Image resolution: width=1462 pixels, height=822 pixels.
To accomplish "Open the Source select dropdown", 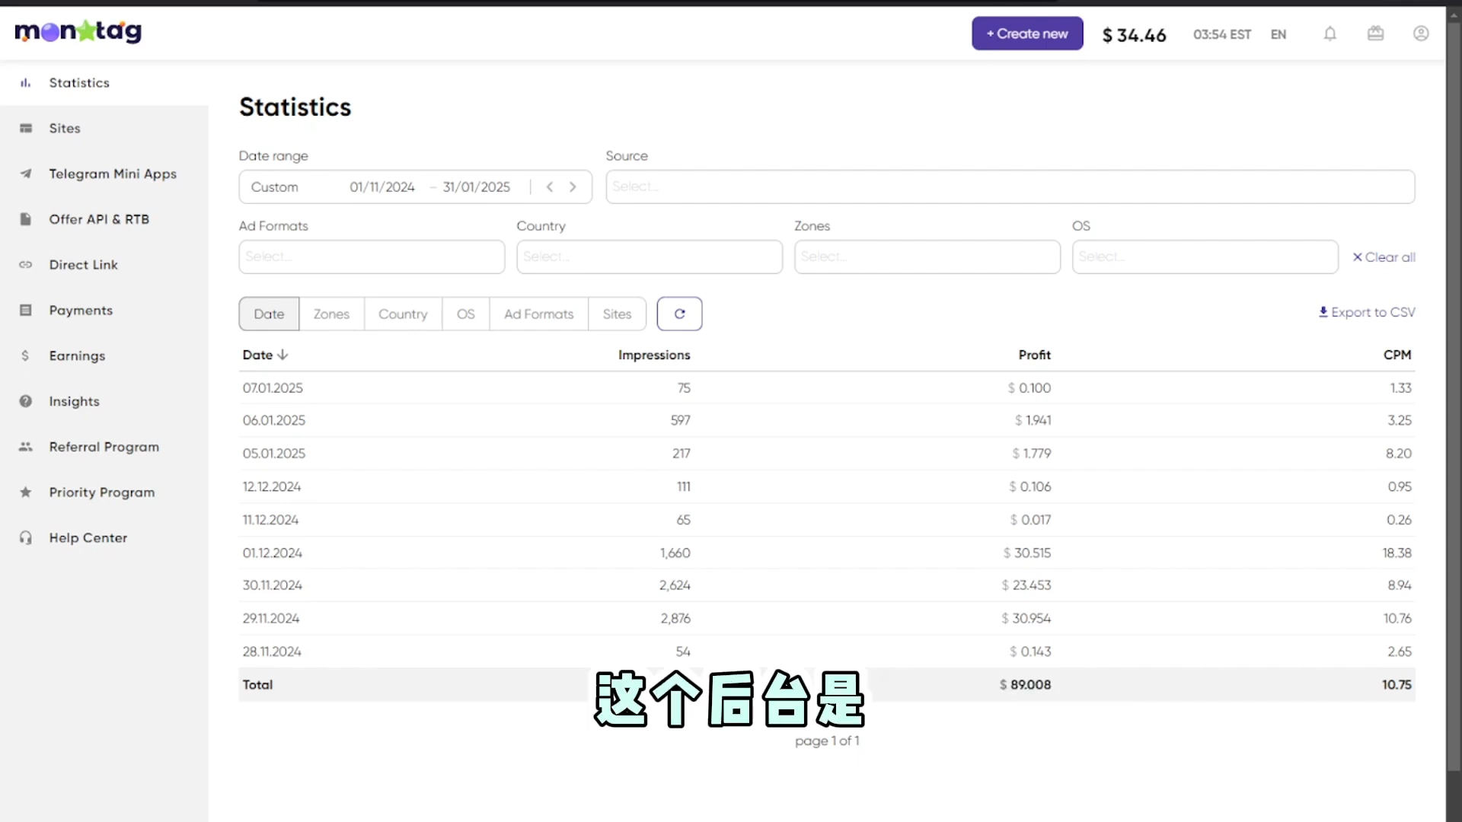I will [x=1010, y=186].
